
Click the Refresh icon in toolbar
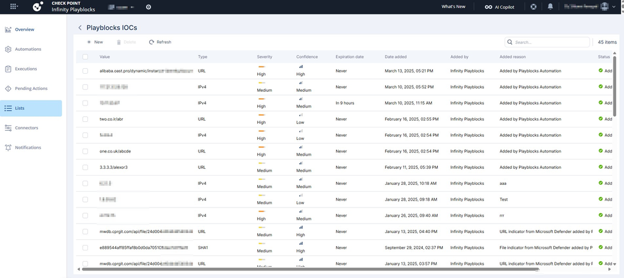[152, 42]
